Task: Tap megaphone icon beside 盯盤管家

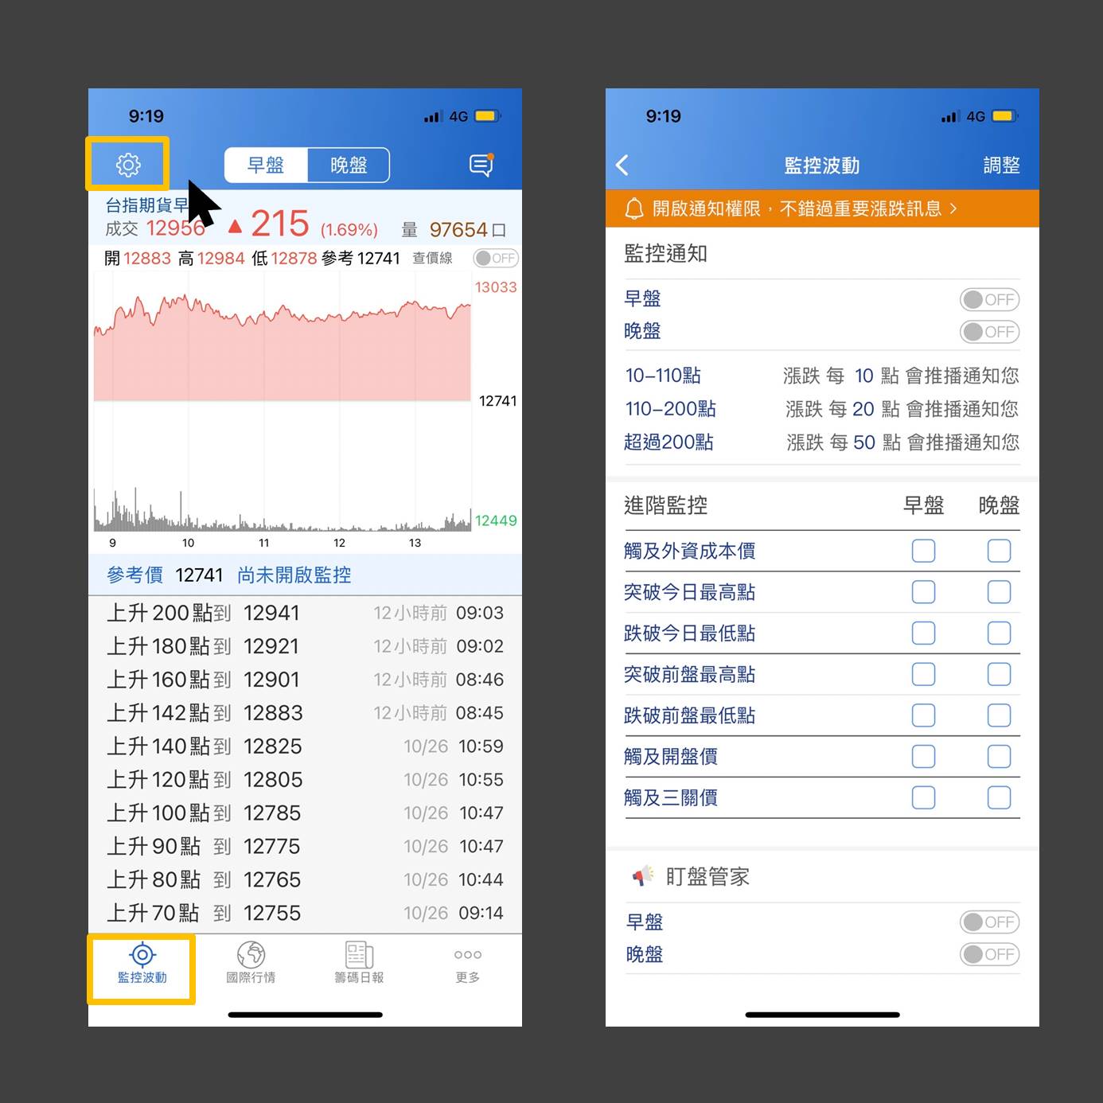Action: [x=642, y=876]
